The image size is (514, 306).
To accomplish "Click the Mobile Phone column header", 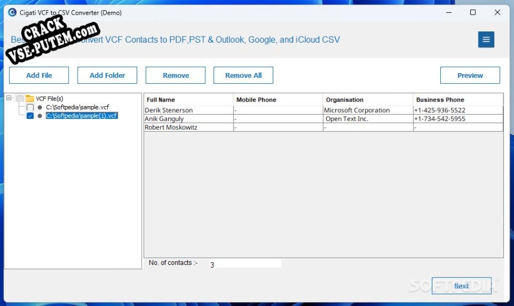I will tap(278, 99).
